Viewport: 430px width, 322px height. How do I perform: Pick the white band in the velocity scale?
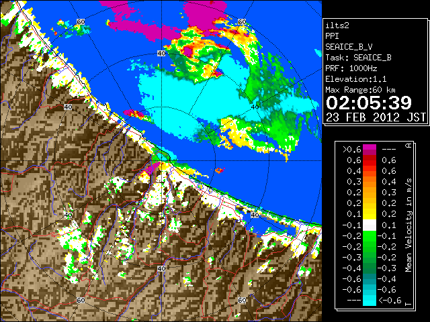point(370,225)
